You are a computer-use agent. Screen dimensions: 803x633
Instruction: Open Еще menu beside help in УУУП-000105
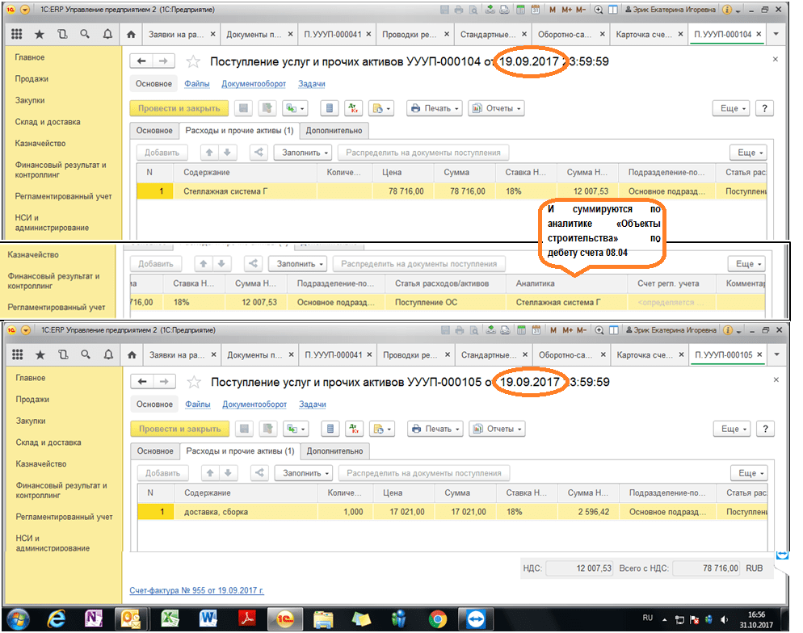coord(731,428)
